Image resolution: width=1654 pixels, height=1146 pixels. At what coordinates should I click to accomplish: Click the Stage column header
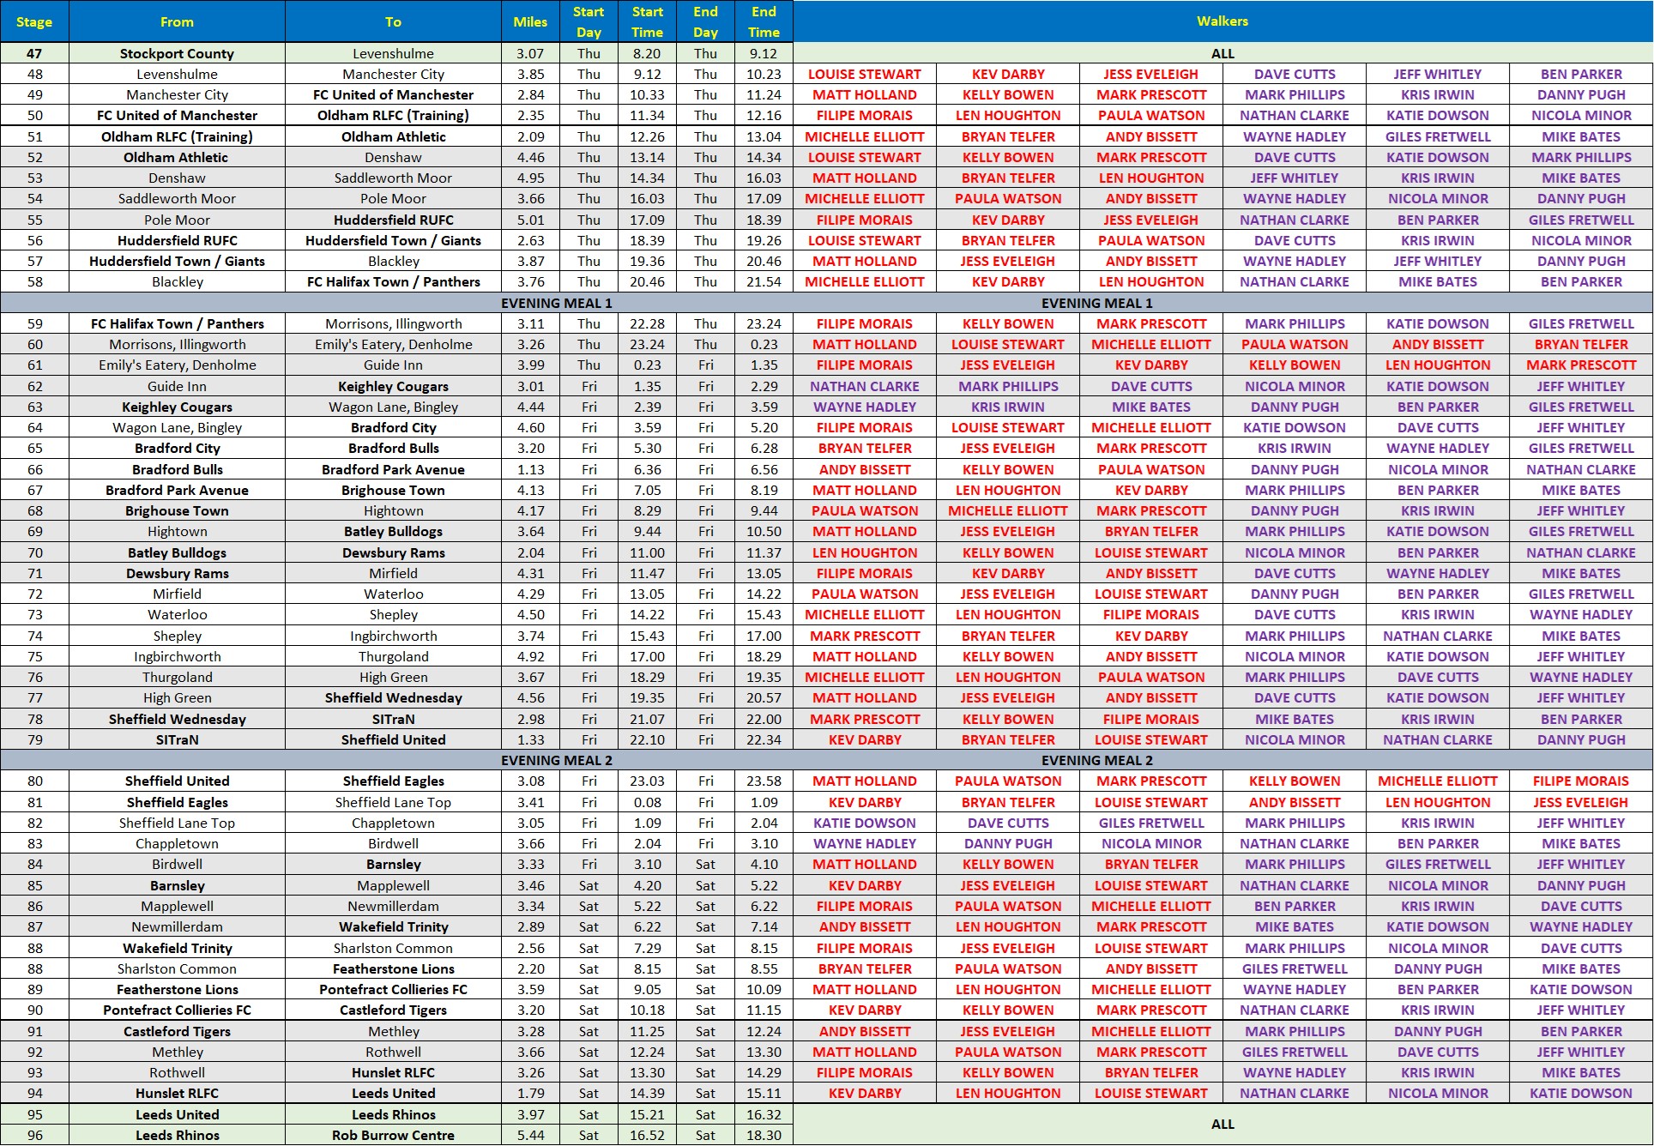34,21
